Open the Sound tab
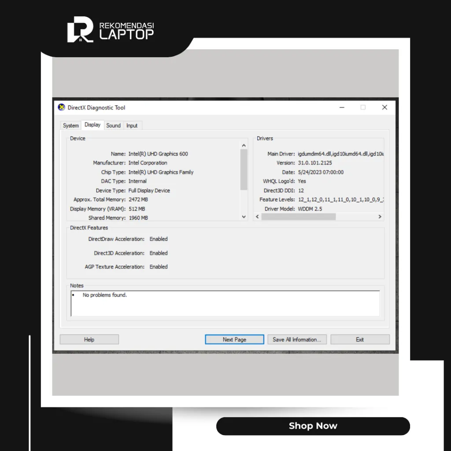Screen dimensions: 451x451 pyautogui.click(x=113, y=125)
